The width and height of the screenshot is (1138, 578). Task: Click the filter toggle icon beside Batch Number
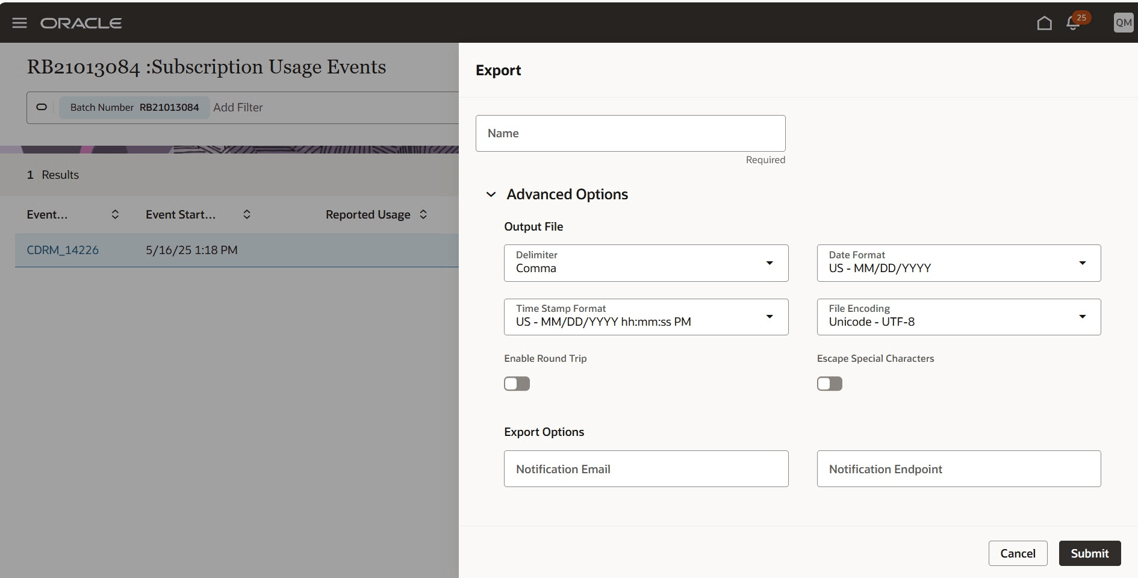(x=41, y=107)
